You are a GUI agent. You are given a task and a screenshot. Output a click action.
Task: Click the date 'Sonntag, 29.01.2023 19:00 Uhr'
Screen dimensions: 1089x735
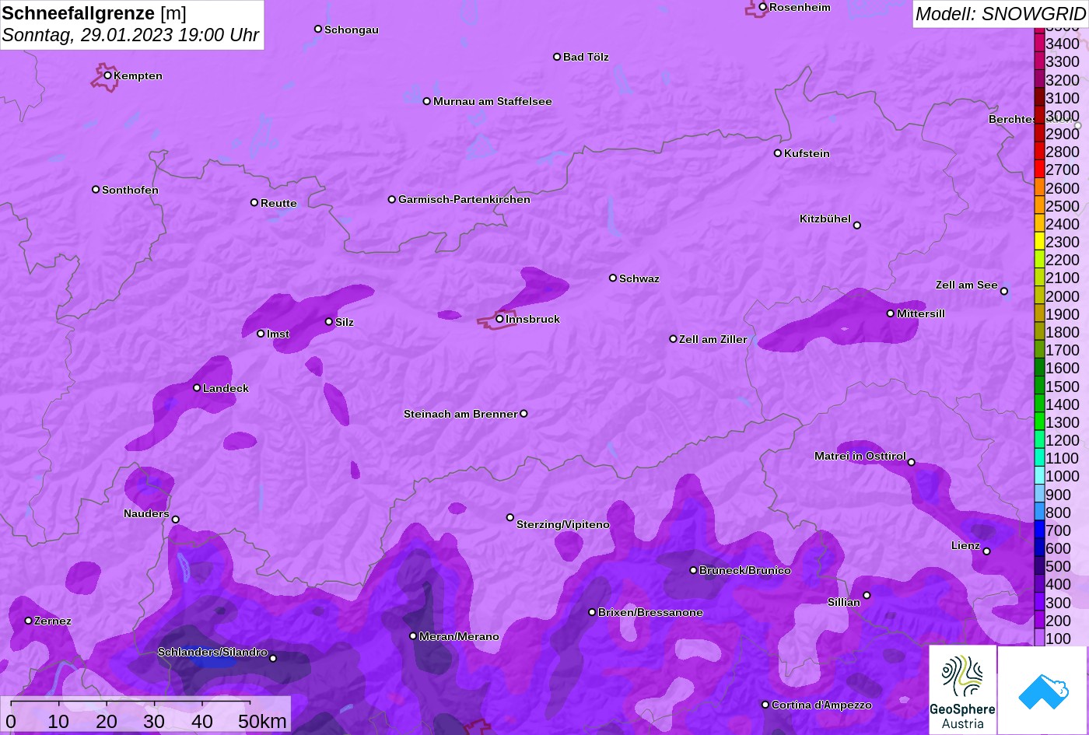coord(131,35)
